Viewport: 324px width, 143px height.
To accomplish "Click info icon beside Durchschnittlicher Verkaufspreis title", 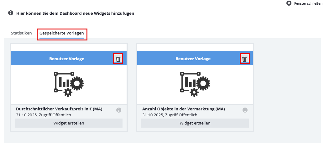I will pos(119,110).
